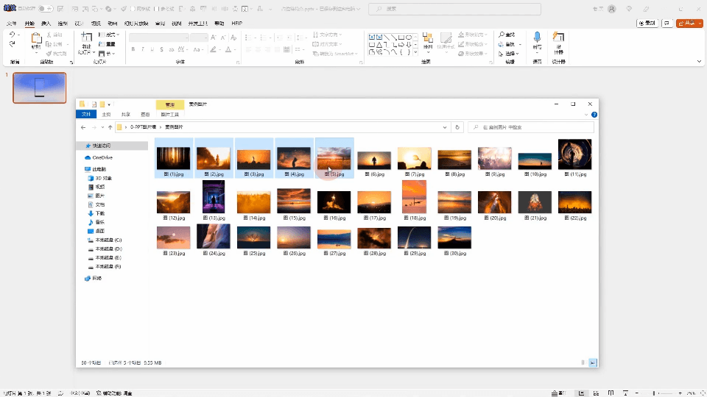Click the user account avatar
This screenshot has width=707, height=397.
tap(612, 9)
